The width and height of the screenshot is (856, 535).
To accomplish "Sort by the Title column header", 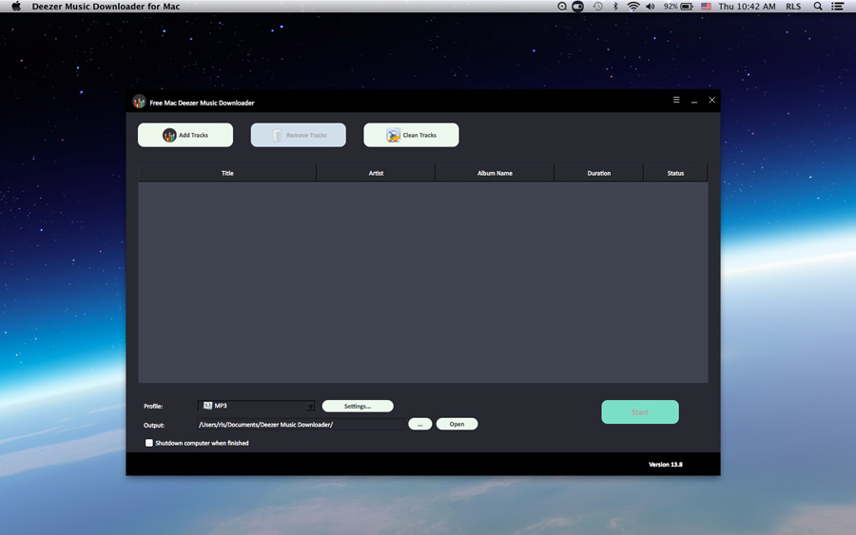I will 227,173.
